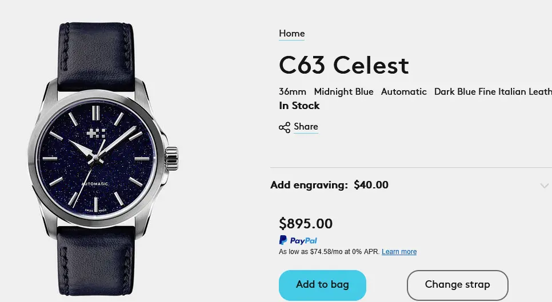Click the $40.00 engraving price
The height and width of the screenshot is (302, 552).
[x=371, y=185]
